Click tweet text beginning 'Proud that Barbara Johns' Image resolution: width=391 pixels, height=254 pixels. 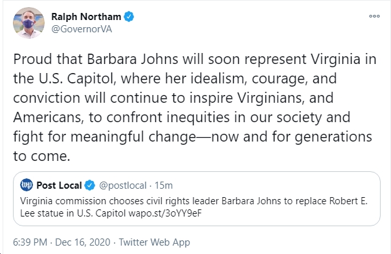pos(194,107)
